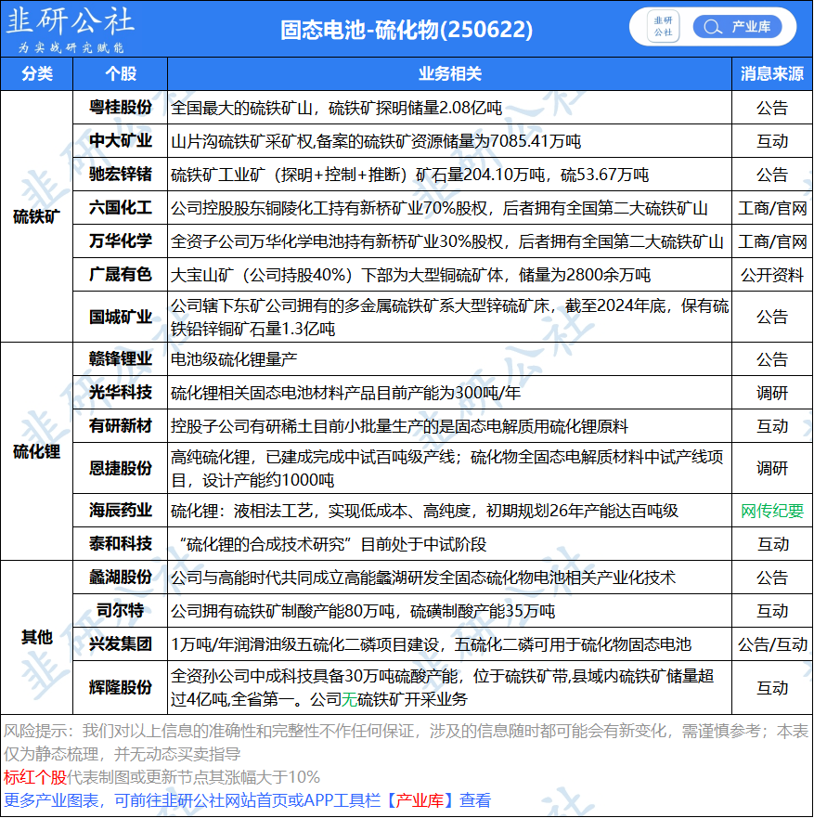This screenshot has height=818, width=814.
Task: Click 兴发集团 description about 五硫化二磷
Action: click(x=431, y=644)
